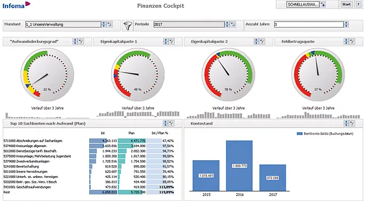Select row 5431001 Geschäftsaufwendungen
Viewport: 366px width, 201px height.
(89, 187)
